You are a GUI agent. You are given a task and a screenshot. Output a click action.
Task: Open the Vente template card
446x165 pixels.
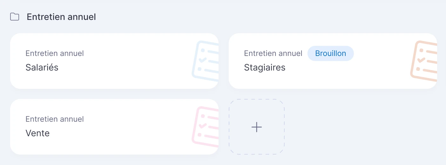click(114, 127)
